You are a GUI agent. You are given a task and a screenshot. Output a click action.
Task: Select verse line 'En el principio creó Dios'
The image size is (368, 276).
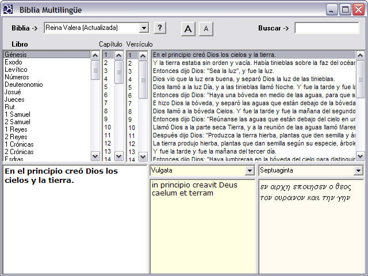click(254, 55)
